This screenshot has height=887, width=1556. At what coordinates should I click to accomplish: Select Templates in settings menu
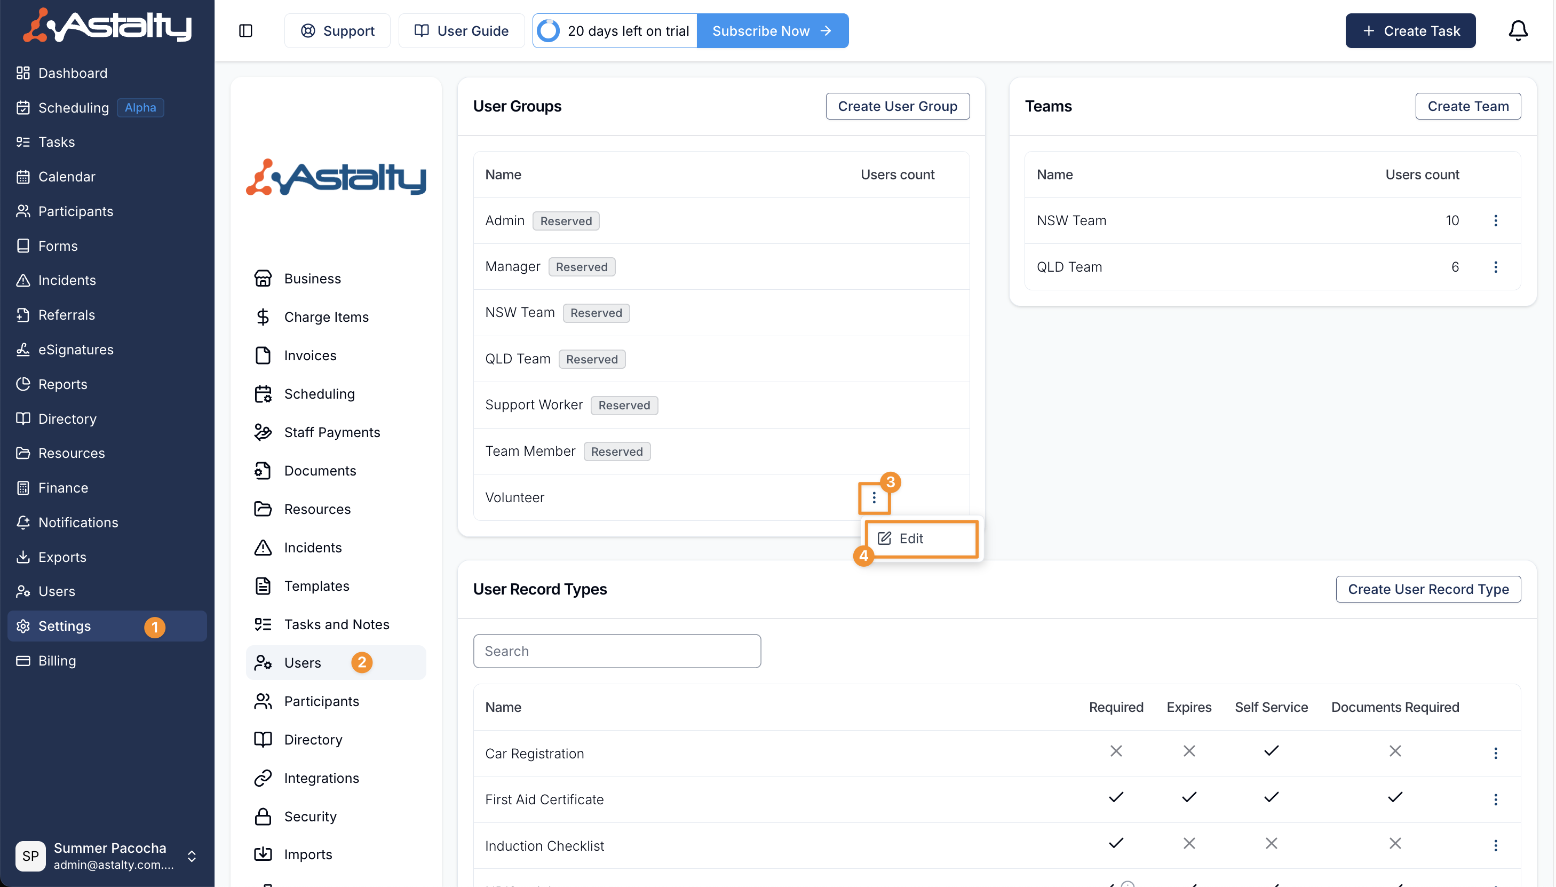[x=316, y=586]
